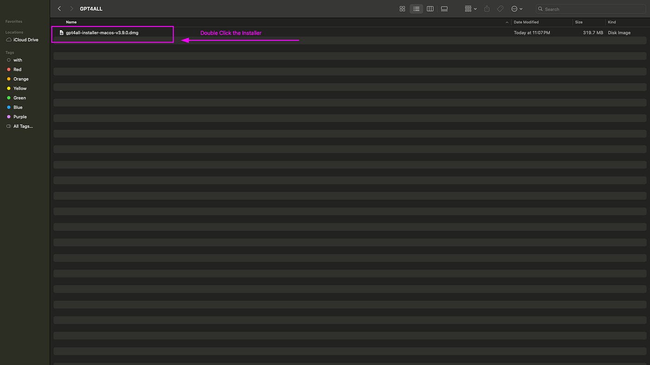
Task: Click the 'Today at 11:07 PM' date cell
Action: pos(532,33)
